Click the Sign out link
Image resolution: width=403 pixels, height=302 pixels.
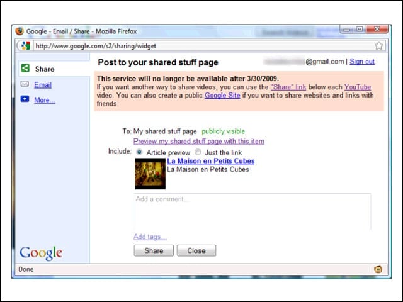(362, 62)
